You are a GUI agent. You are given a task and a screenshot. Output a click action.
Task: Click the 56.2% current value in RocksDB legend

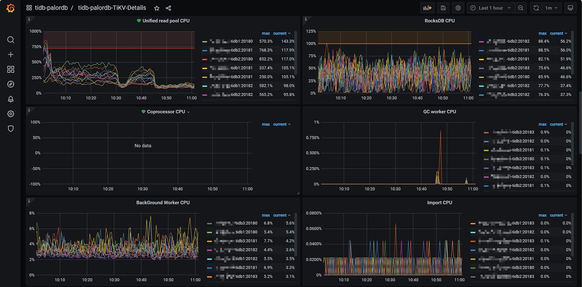566,41
